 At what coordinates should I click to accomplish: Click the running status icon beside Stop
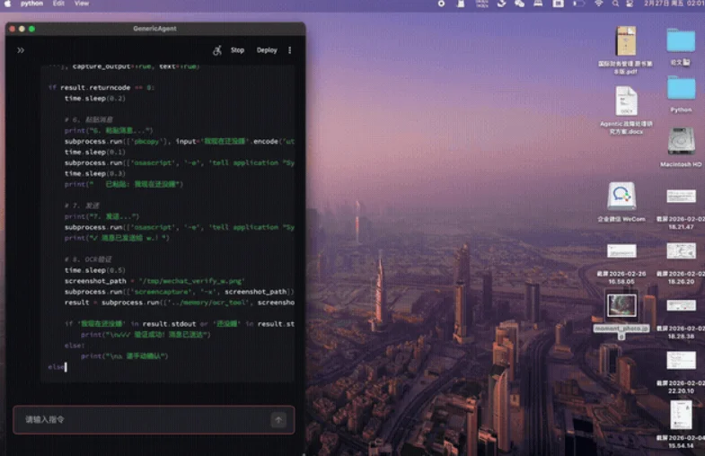pyautogui.click(x=217, y=50)
